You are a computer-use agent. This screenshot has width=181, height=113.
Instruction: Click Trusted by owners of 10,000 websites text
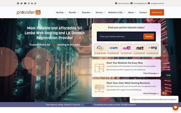coord(115,105)
